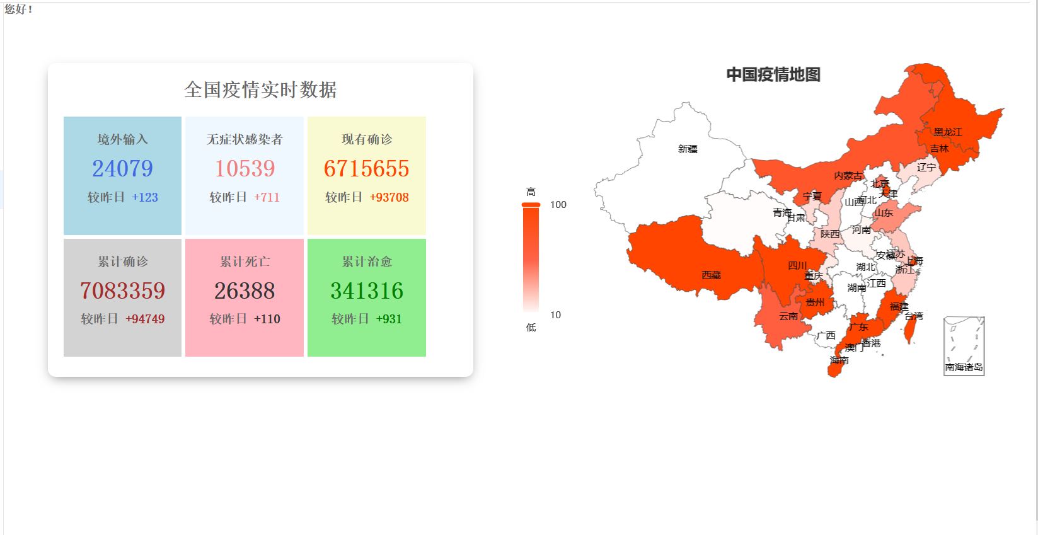
Task: Click the 高 legend label
Action: 531,192
